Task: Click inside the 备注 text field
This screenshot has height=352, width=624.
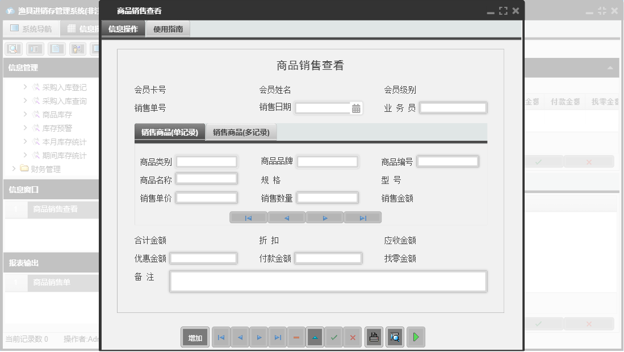Action: [328, 280]
